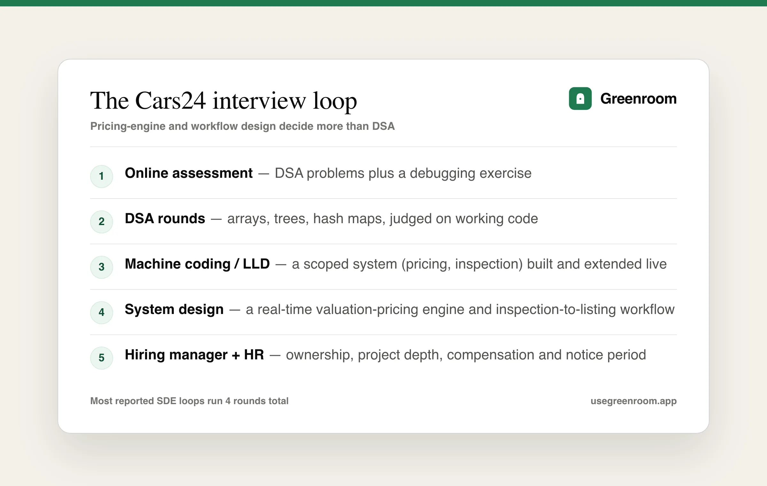767x486 pixels.
Task: Click 'a scoped system (pricing, inspection)' description
Action: point(479,264)
